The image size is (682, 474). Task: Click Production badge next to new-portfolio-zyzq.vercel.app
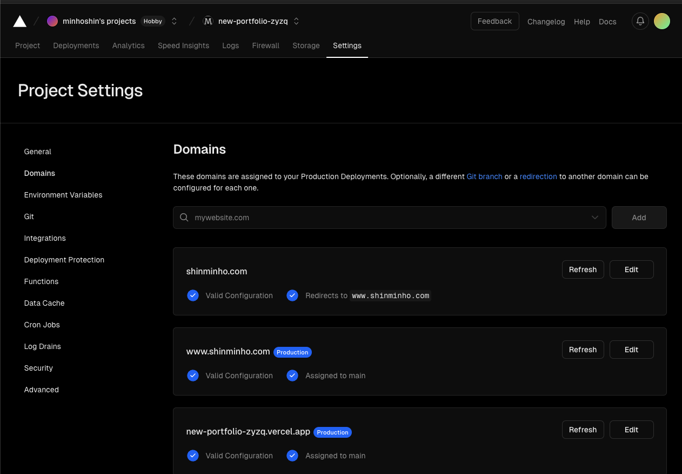click(x=333, y=432)
